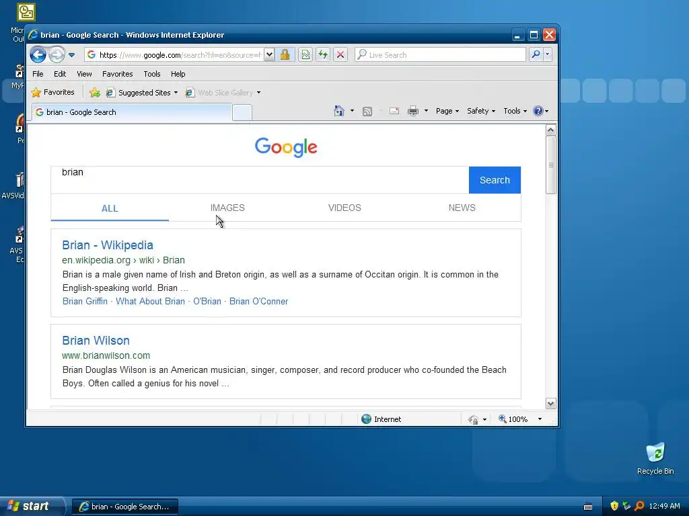Select the brian - Google Search tab
The image size is (689, 516).
tap(132, 112)
